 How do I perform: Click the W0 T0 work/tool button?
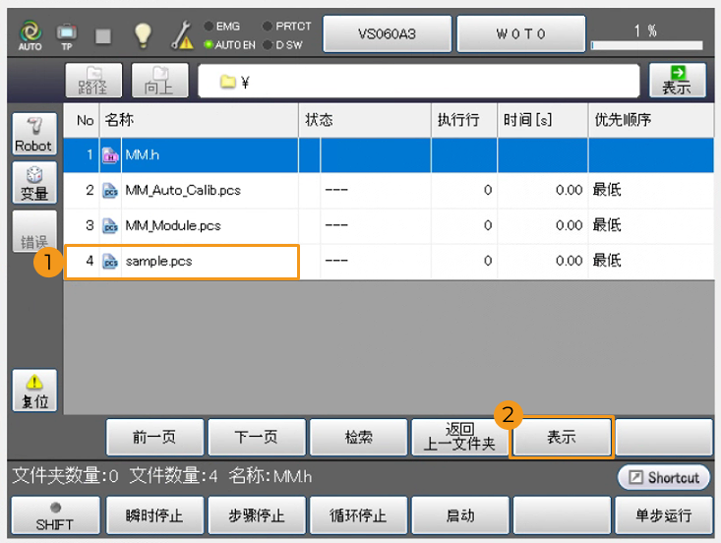click(x=520, y=34)
